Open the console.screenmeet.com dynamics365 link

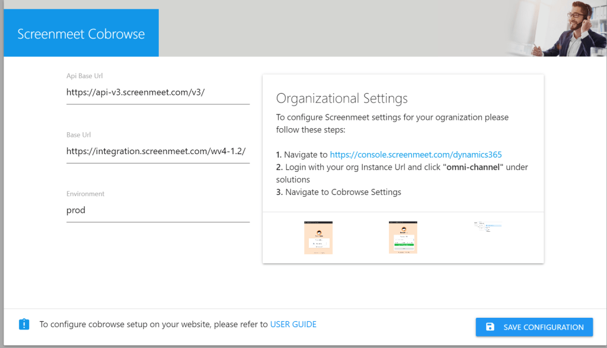tap(416, 155)
